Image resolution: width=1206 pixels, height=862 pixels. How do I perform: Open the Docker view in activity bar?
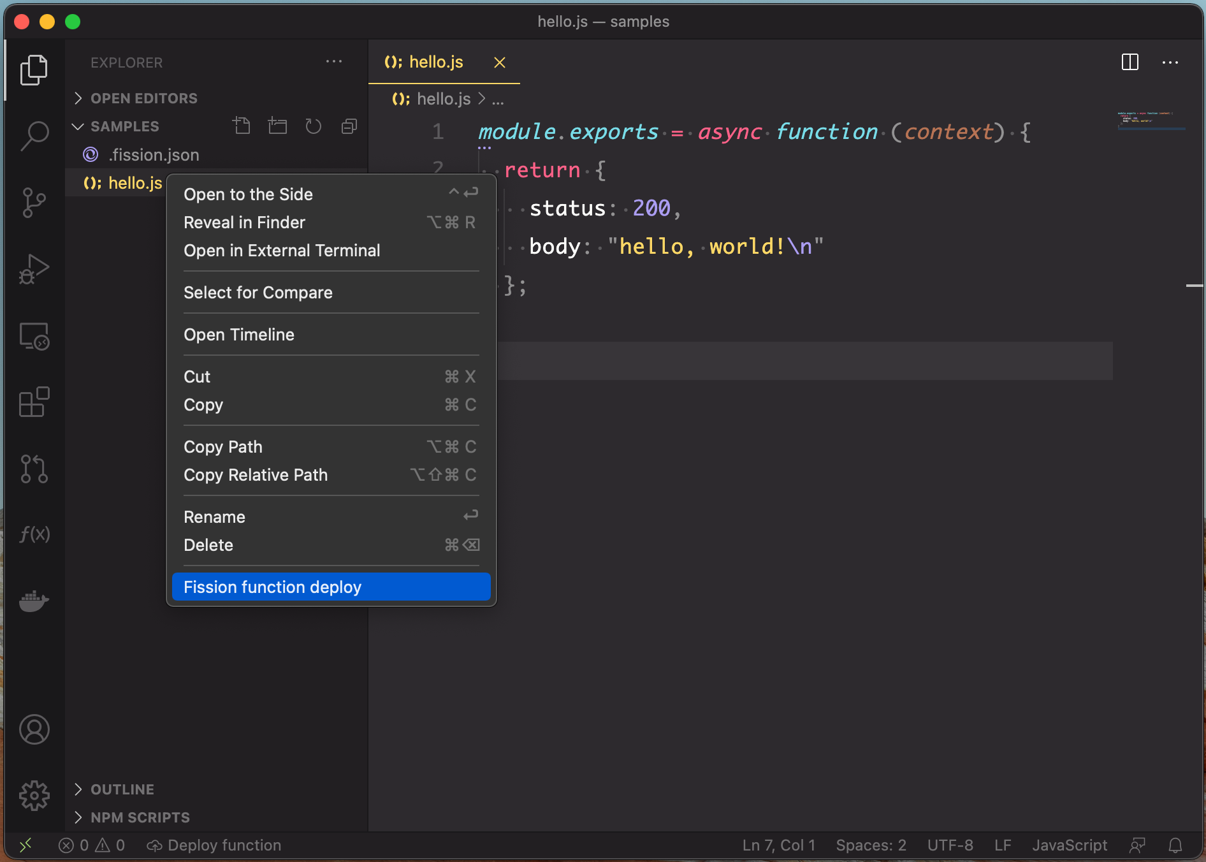pyautogui.click(x=34, y=600)
